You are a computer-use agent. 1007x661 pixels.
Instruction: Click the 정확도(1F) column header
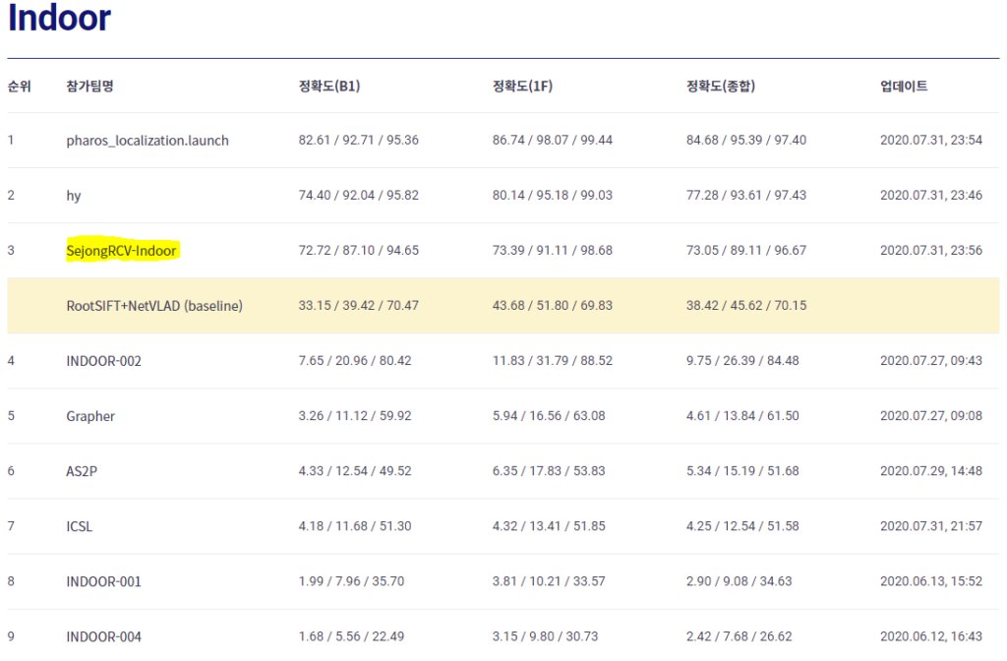click(521, 87)
